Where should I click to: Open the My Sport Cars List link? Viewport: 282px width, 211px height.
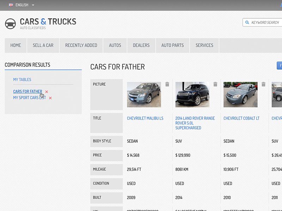pyautogui.click(x=30, y=98)
